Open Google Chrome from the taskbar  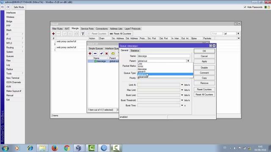coord(67,148)
